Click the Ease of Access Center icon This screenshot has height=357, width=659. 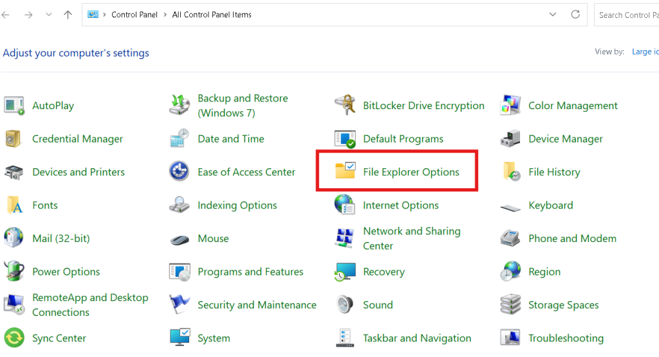pos(180,171)
